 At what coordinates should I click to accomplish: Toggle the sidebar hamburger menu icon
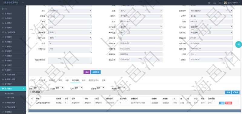pos(23,3)
